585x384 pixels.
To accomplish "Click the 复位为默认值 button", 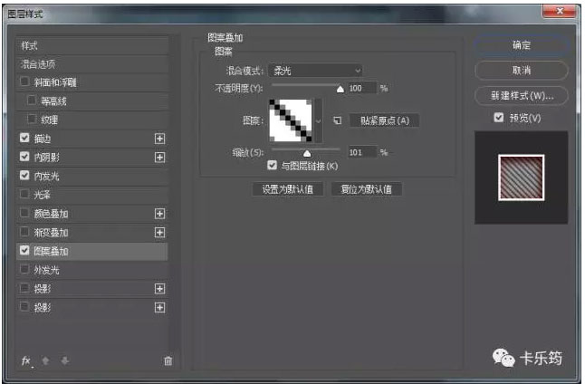I will (x=367, y=189).
